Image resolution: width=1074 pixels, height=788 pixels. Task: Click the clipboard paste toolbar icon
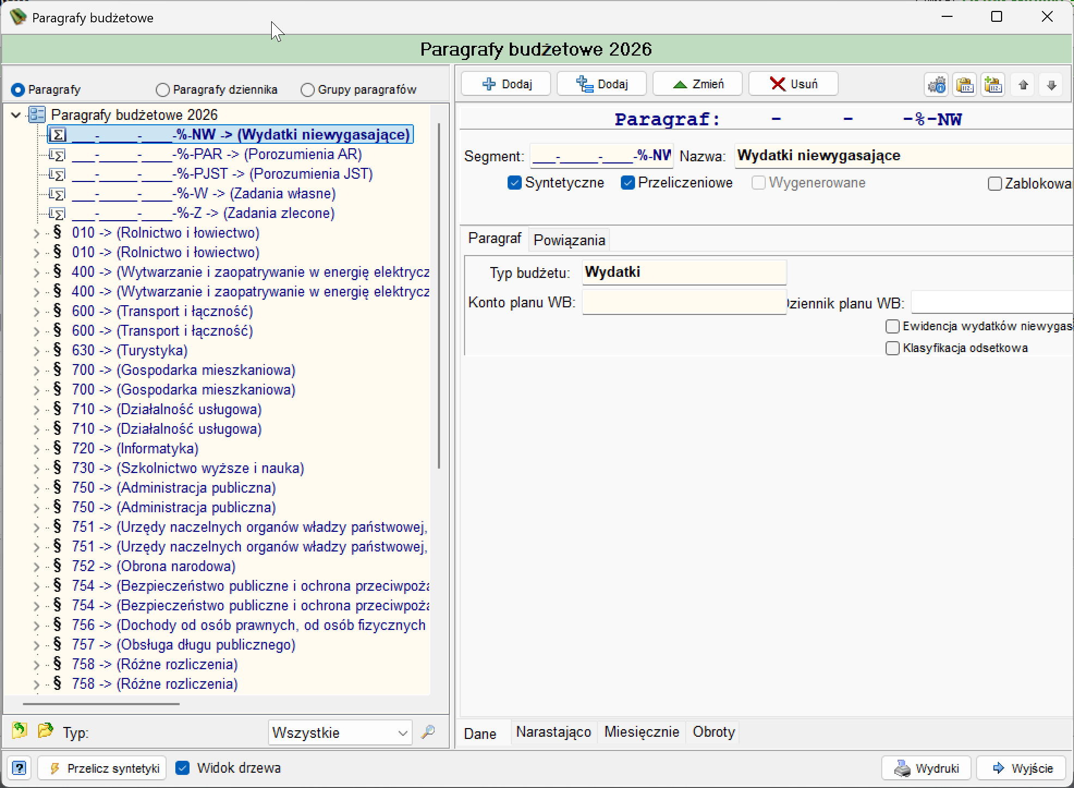coord(965,84)
